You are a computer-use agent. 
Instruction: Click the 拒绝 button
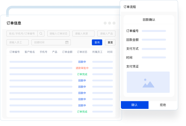coord(163,105)
